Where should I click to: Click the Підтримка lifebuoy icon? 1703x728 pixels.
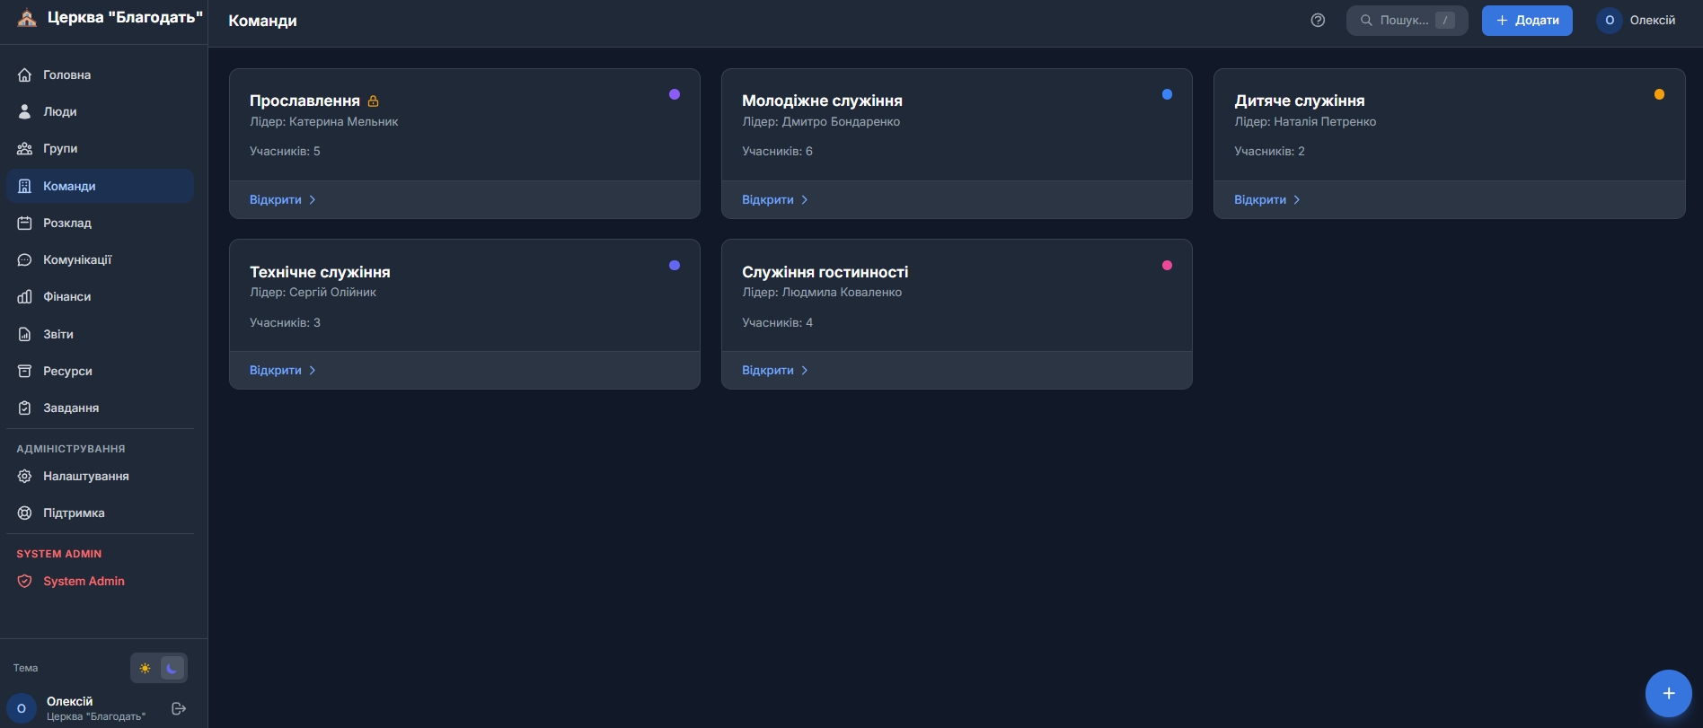[25, 513]
